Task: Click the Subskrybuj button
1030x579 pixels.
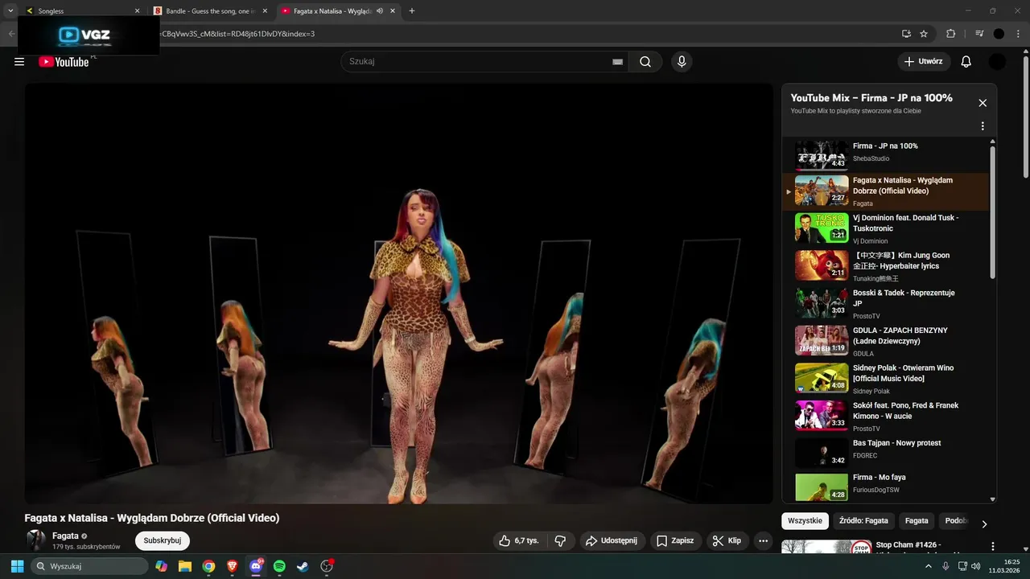Action: [163, 540]
